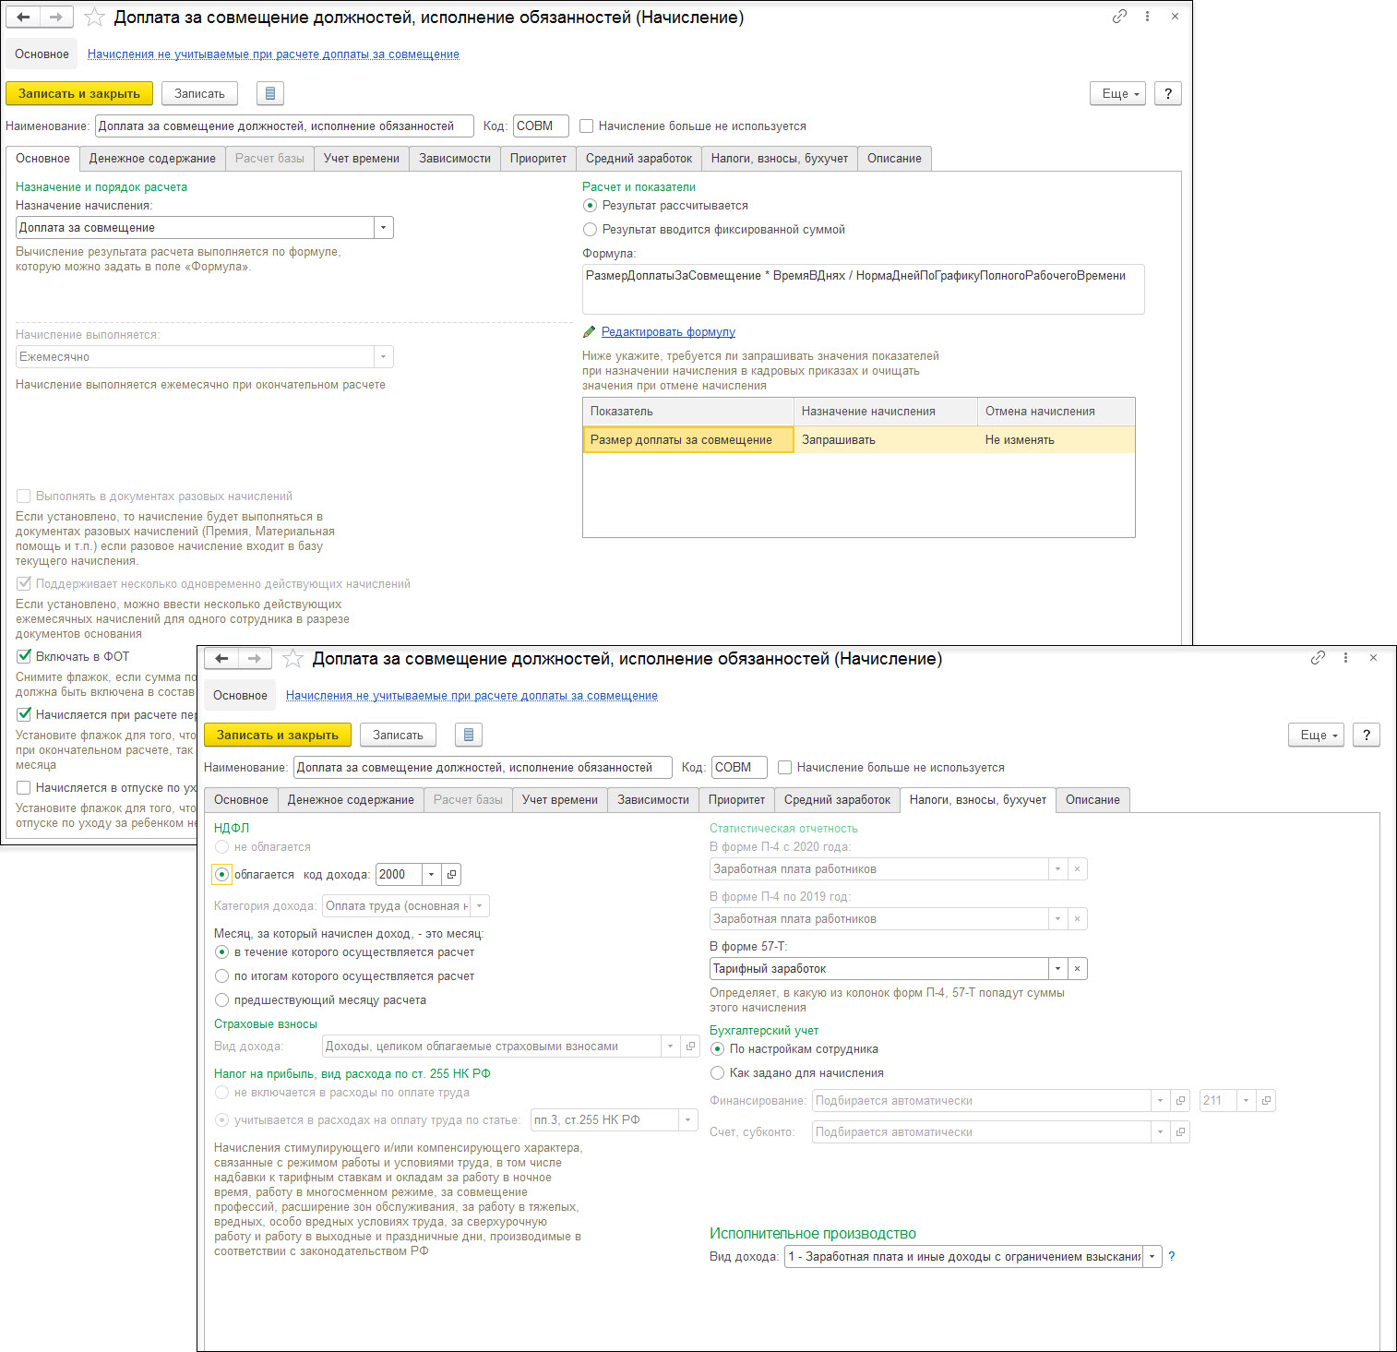Open Редактировать формулу link
Image resolution: width=1397 pixels, height=1352 pixels.
[668, 332]
